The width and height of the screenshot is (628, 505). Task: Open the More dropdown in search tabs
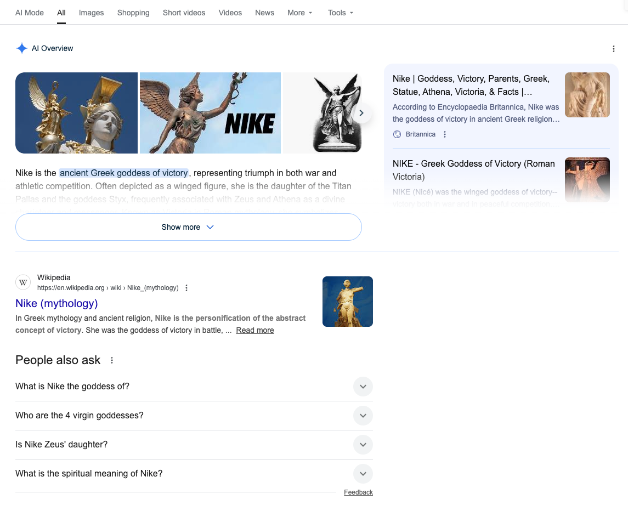(x=299, y=13)
